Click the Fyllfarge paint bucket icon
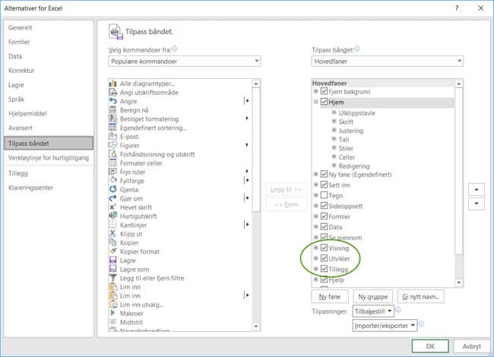Image resolution: width=494 pixels, height=357 pixels. 113,180
